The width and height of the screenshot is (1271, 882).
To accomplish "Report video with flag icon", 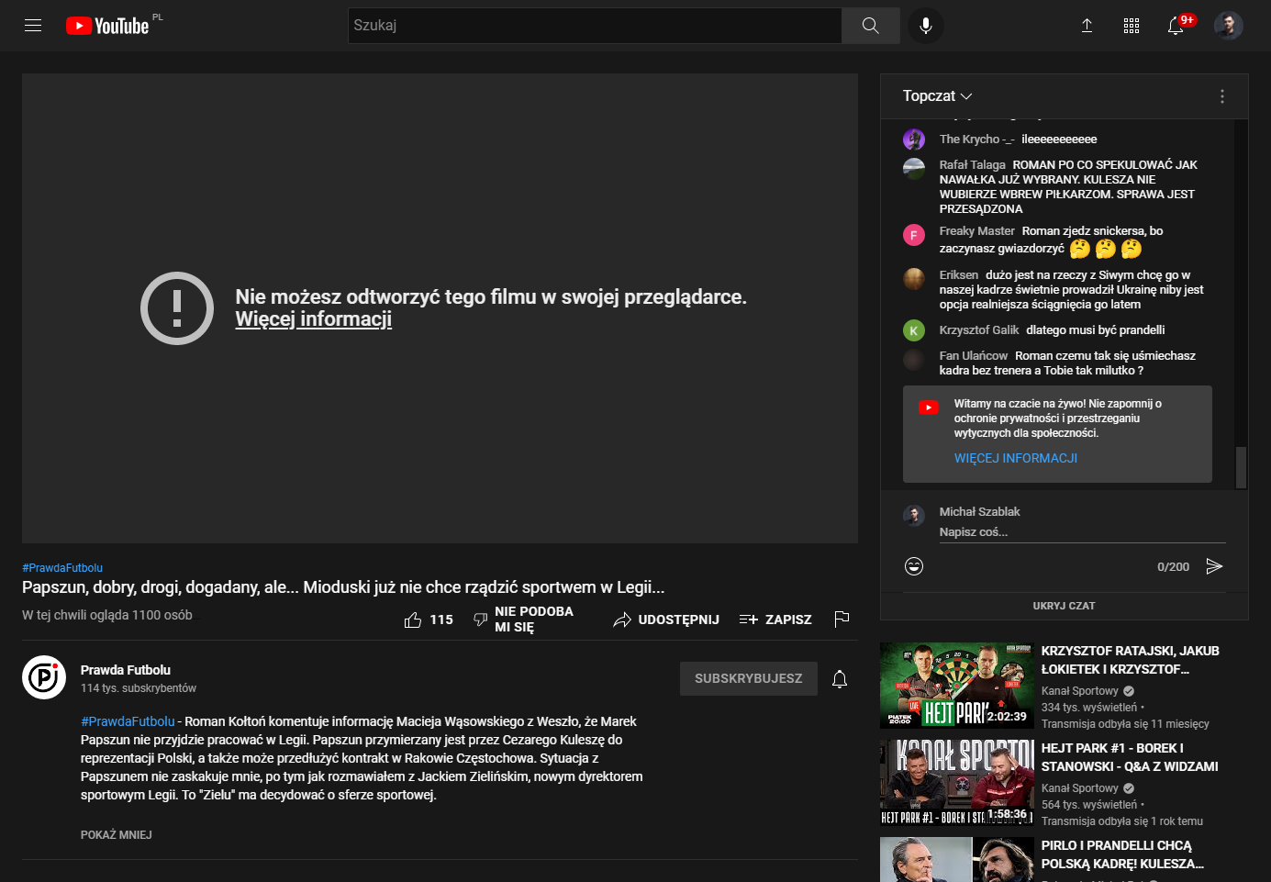I will (842, 620).
